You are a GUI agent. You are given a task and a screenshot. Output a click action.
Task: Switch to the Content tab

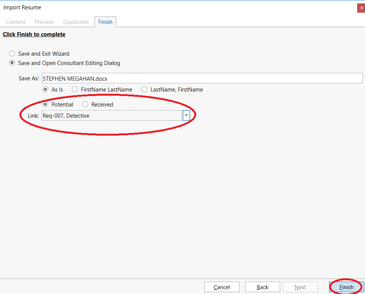point(15,22)
